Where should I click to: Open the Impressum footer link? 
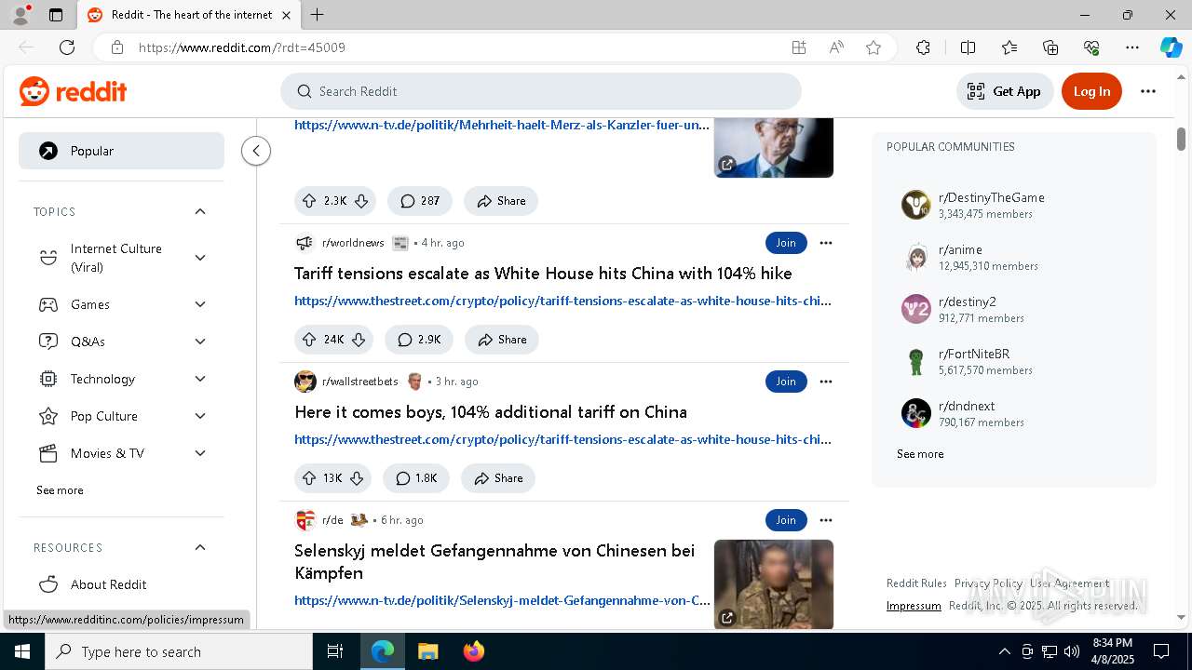(x=914, y=606)
